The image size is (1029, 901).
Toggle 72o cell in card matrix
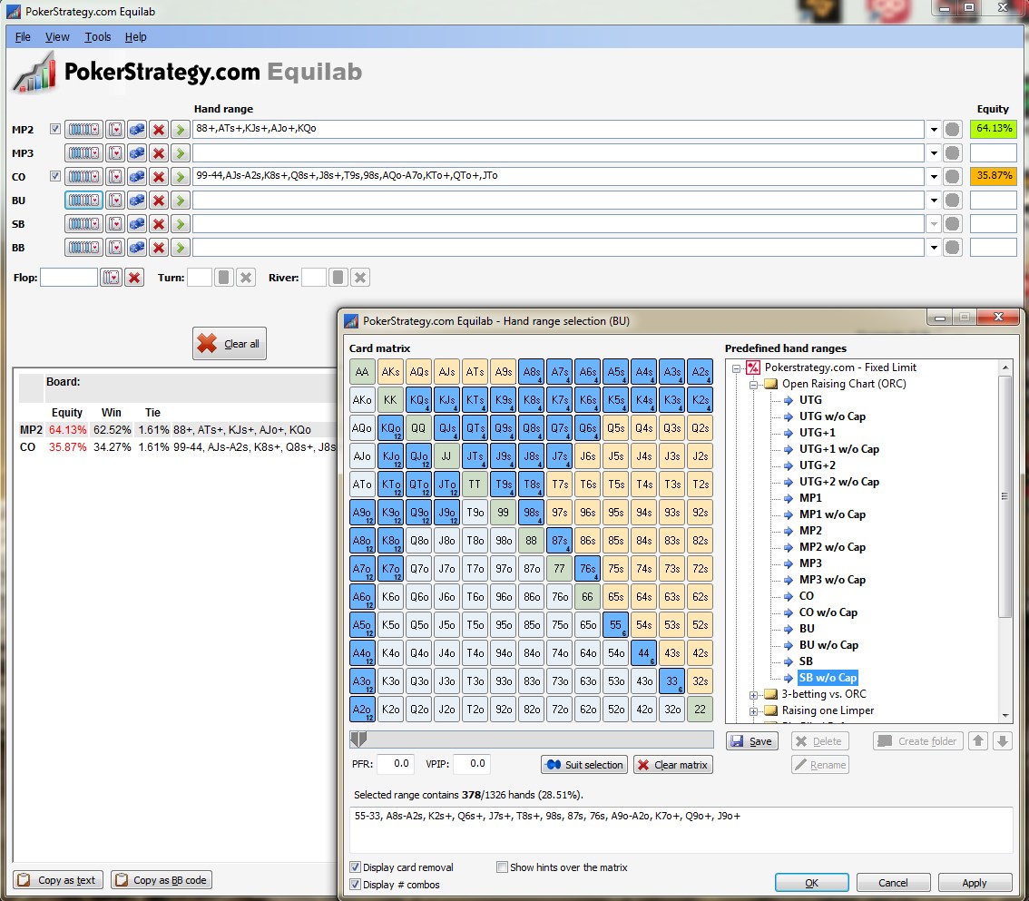click(x=560, y=709)
